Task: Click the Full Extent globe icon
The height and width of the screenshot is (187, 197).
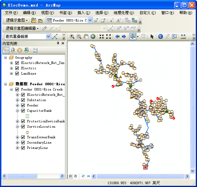Action: [93, 37]
